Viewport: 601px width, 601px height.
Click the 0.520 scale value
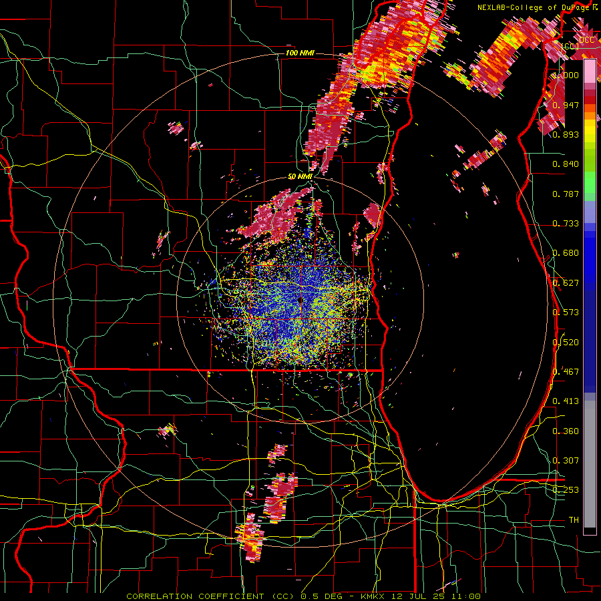[566, 342]
